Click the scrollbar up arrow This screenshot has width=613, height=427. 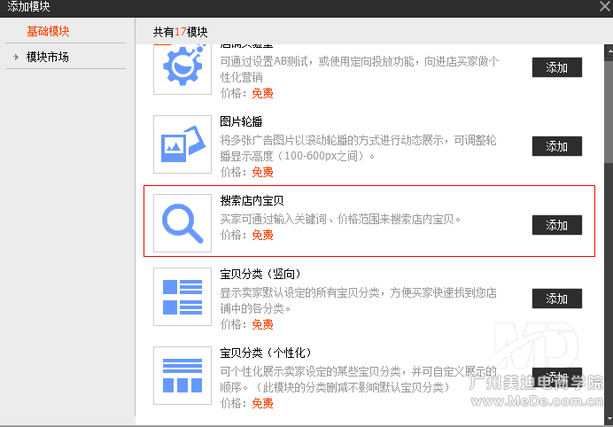pos(609,50)
